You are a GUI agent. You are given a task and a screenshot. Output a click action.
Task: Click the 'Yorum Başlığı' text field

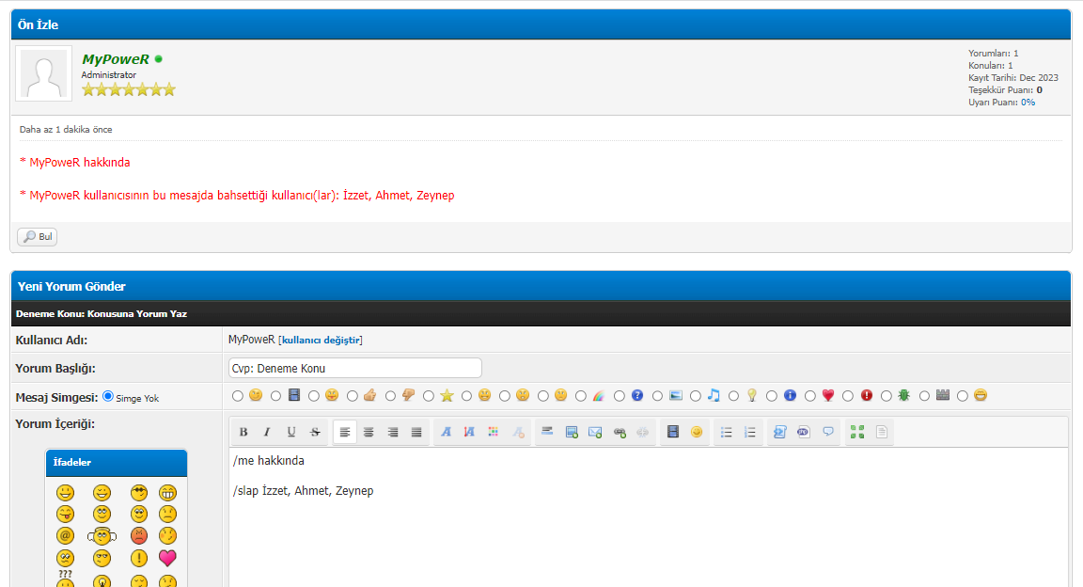pos(354,368)
